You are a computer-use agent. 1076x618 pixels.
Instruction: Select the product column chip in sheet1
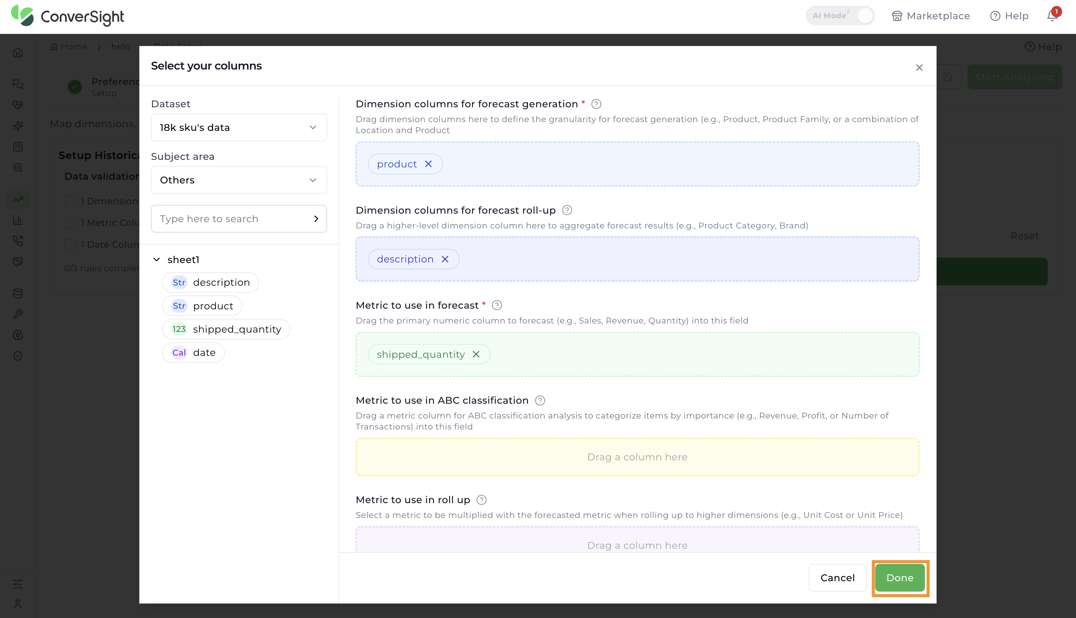point(202,306)
